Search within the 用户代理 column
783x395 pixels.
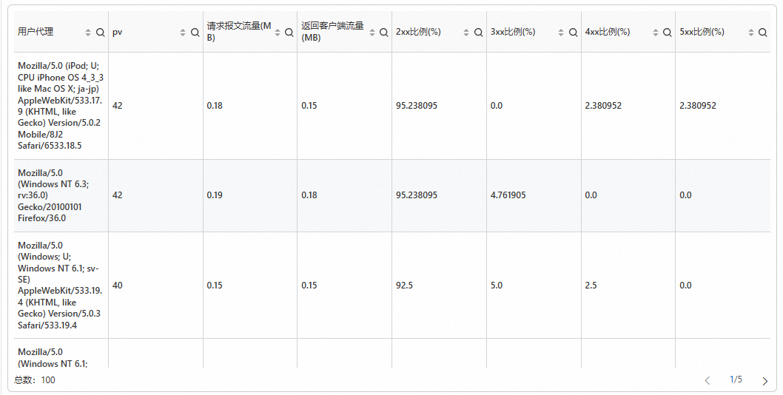pos(101,33)
